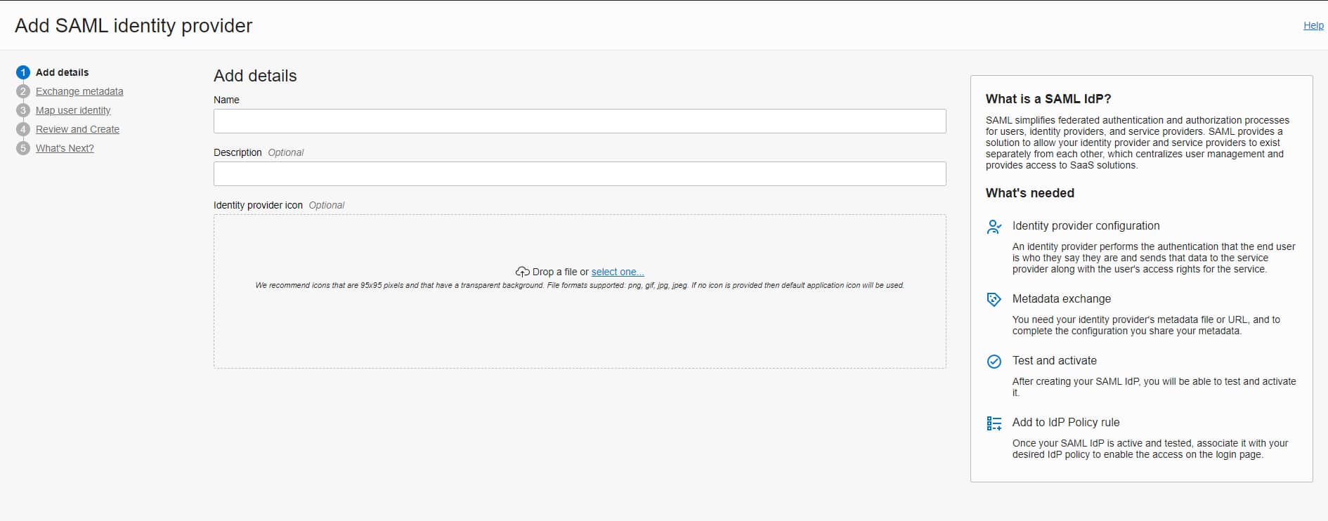Click the 'Identity provider icon' label
Image resolution: width=1328 pixels, height=521 pixels.
[x=258, y=205]
